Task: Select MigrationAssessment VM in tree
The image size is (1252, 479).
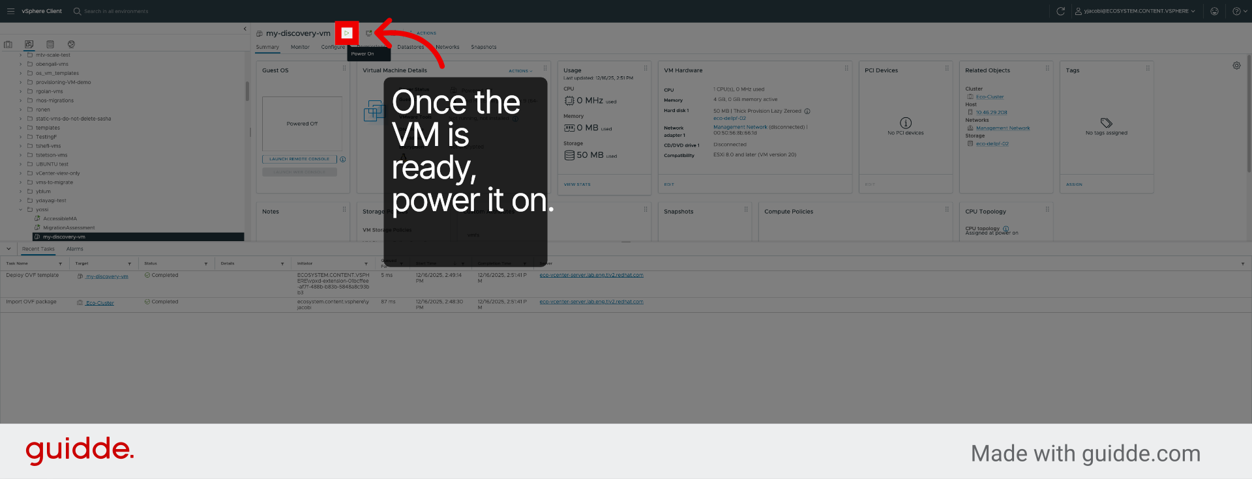Action: 69,228
